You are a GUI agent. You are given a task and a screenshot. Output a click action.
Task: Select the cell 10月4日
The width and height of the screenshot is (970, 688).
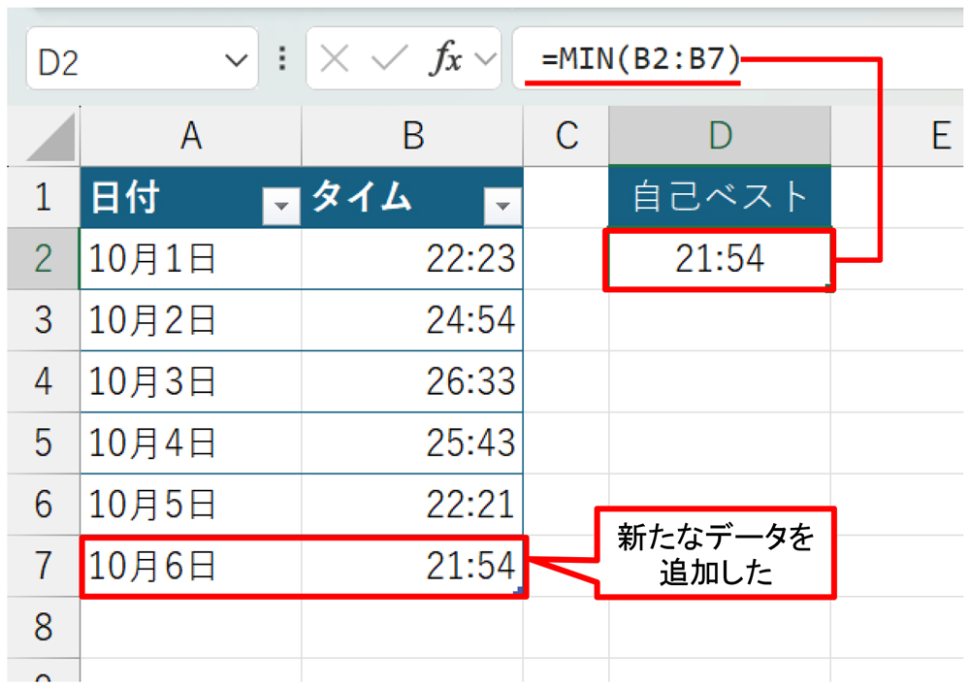point(190,443)
